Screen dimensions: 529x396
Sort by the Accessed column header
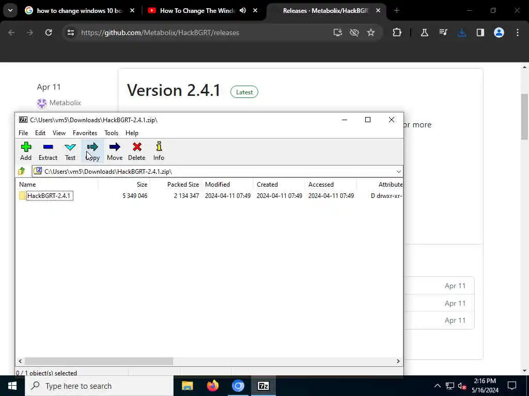pos(331,185)
